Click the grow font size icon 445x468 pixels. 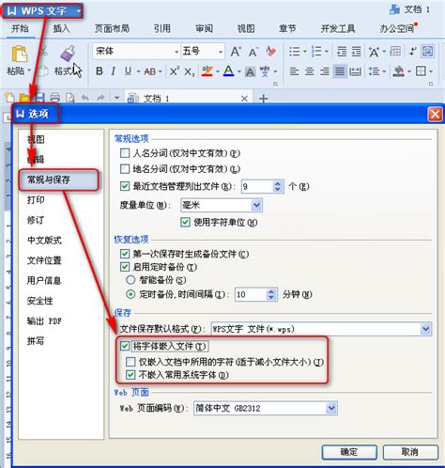pyautogui.click(x=236, y=52)
